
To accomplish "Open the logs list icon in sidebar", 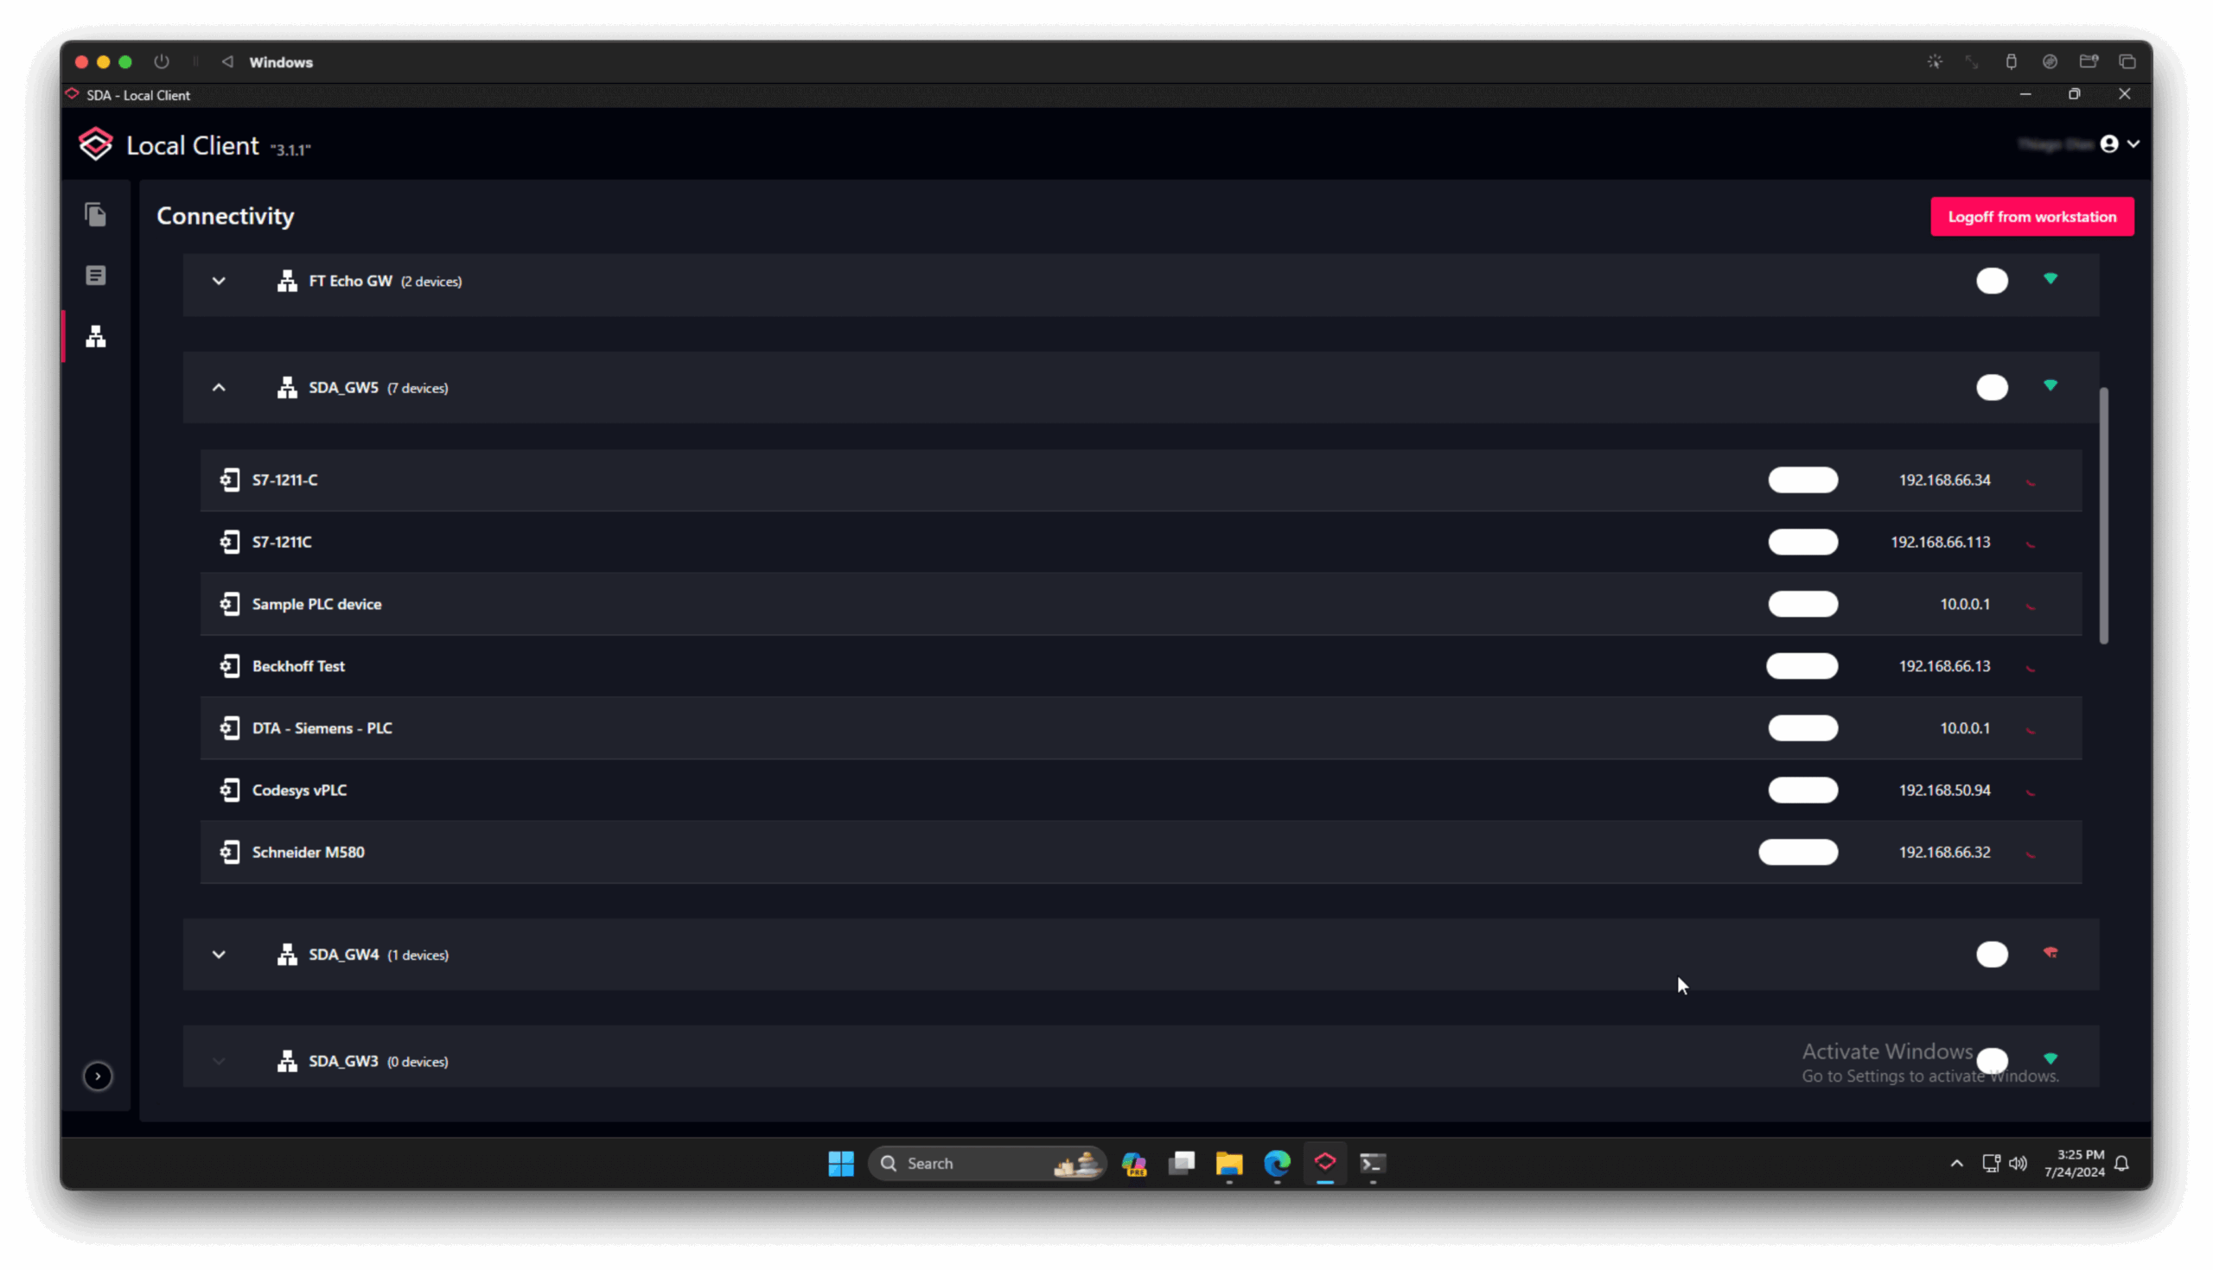I will tap(95, 276).
